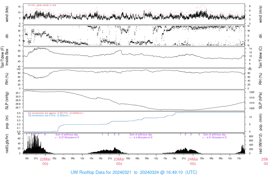Click the blue 'Tip increments are 0.01in.' note
This screenshot has width=268, height=183.
pos(49,115)
